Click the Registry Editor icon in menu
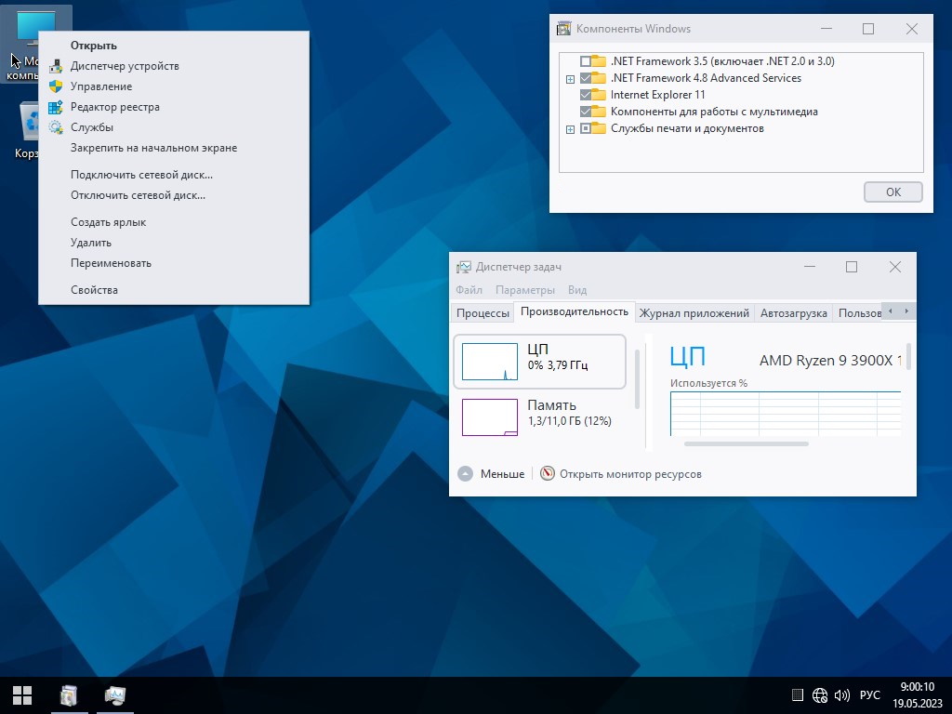The width and height of the screenshot is (952, 714). 56,107
